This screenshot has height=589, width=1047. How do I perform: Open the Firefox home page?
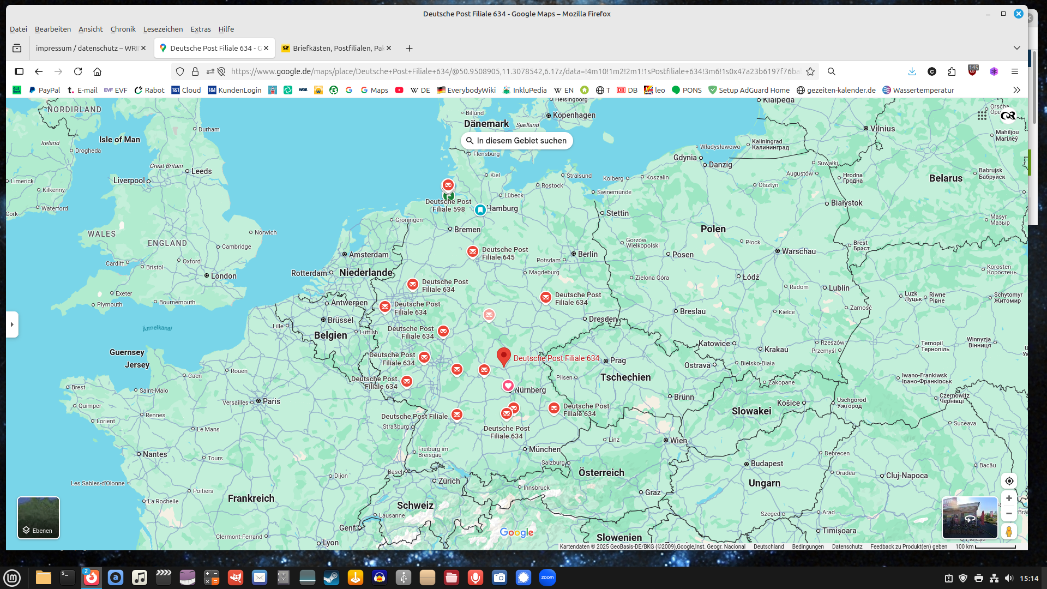click(98, 71)
